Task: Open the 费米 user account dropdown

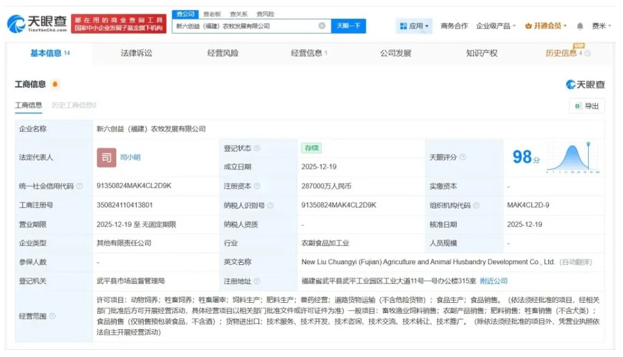Action: click(x=601, y=26)
